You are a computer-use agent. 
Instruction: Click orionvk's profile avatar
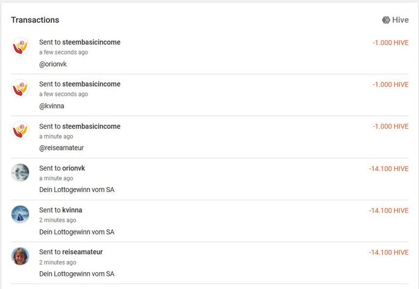coord(20,172)
